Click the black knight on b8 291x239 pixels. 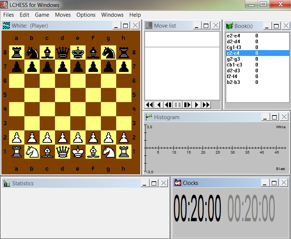tap(32, 53)
